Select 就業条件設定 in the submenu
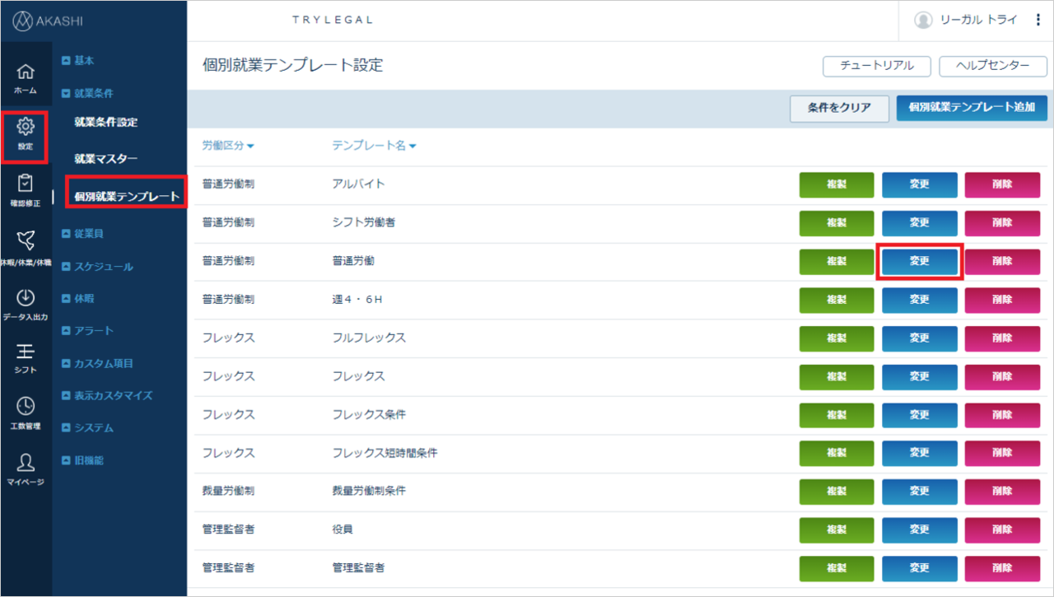This screenshot has height=597, width=1054. pyautogui.click(x=106, y=123)
